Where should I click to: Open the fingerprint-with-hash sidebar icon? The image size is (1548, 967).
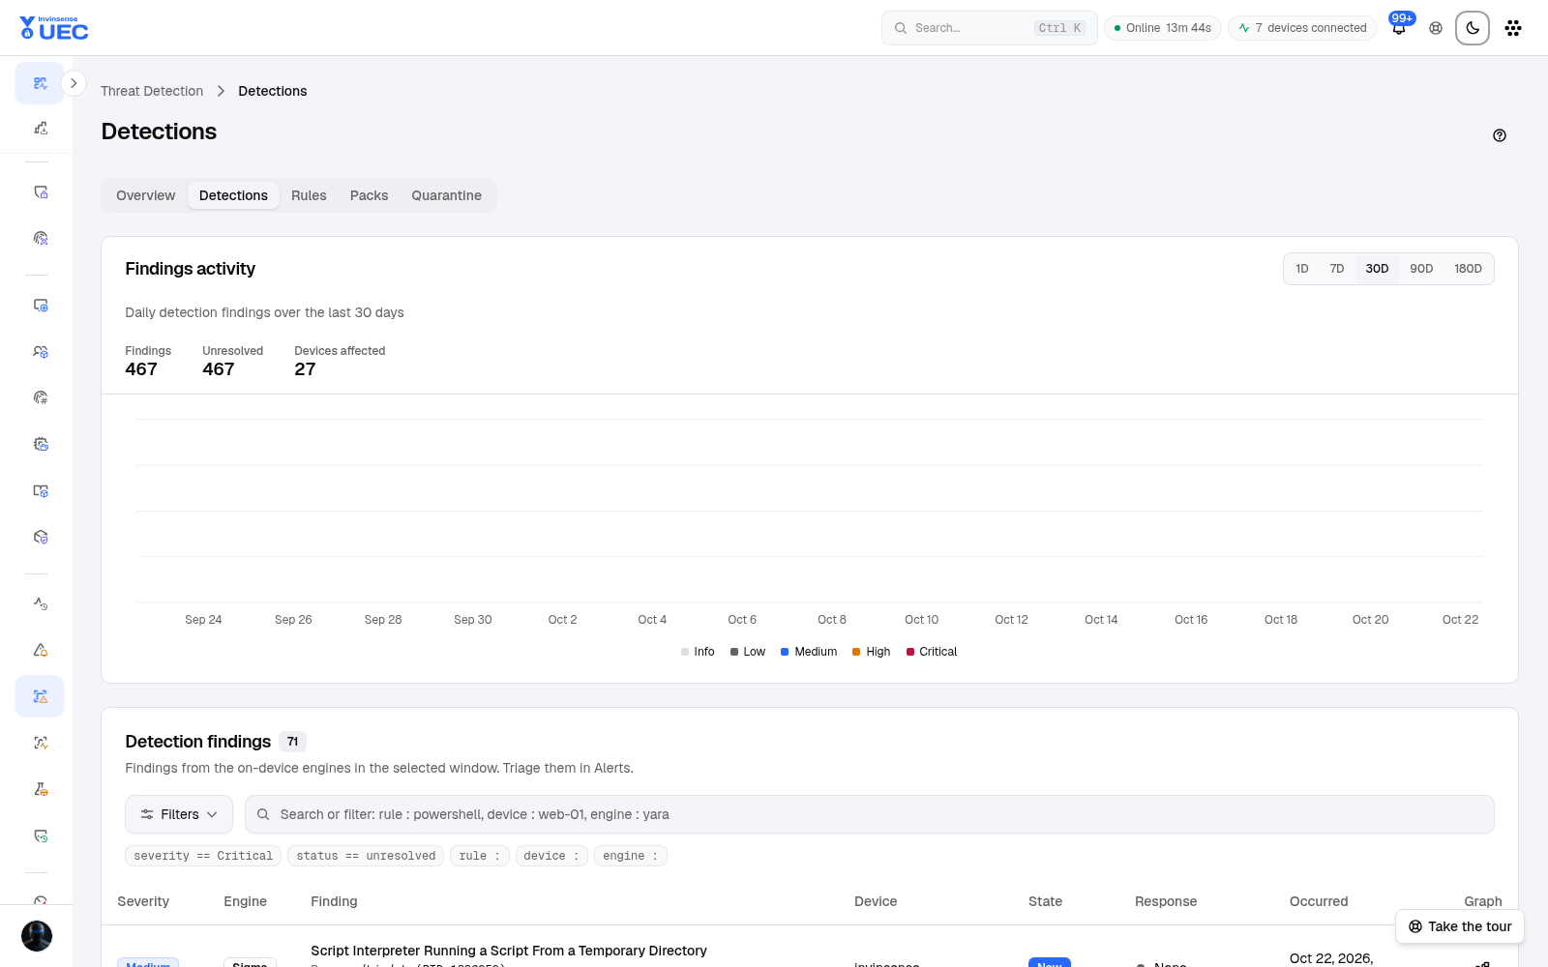(x=40, y=397)
